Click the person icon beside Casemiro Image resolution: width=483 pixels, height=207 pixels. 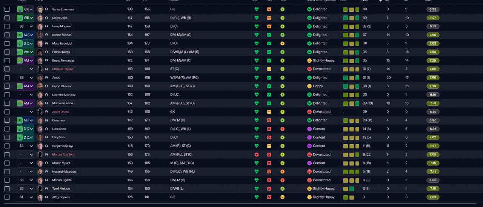46,120
